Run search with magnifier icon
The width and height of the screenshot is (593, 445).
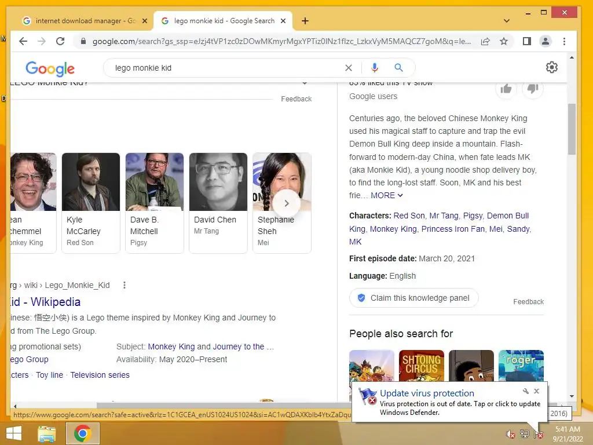[x=398, y=68]
